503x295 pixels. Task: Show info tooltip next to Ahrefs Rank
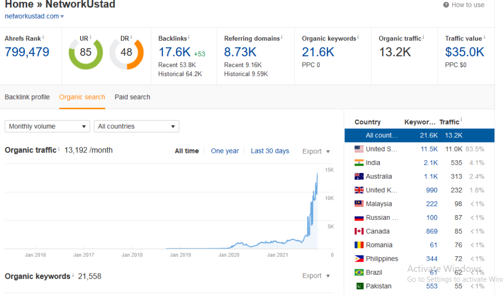pos(43,37)
